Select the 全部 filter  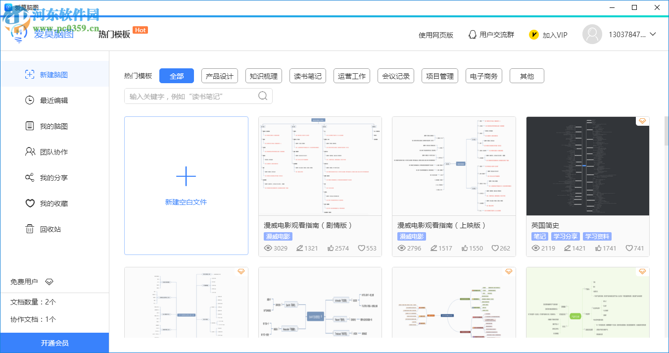click(x=176, y=76)
